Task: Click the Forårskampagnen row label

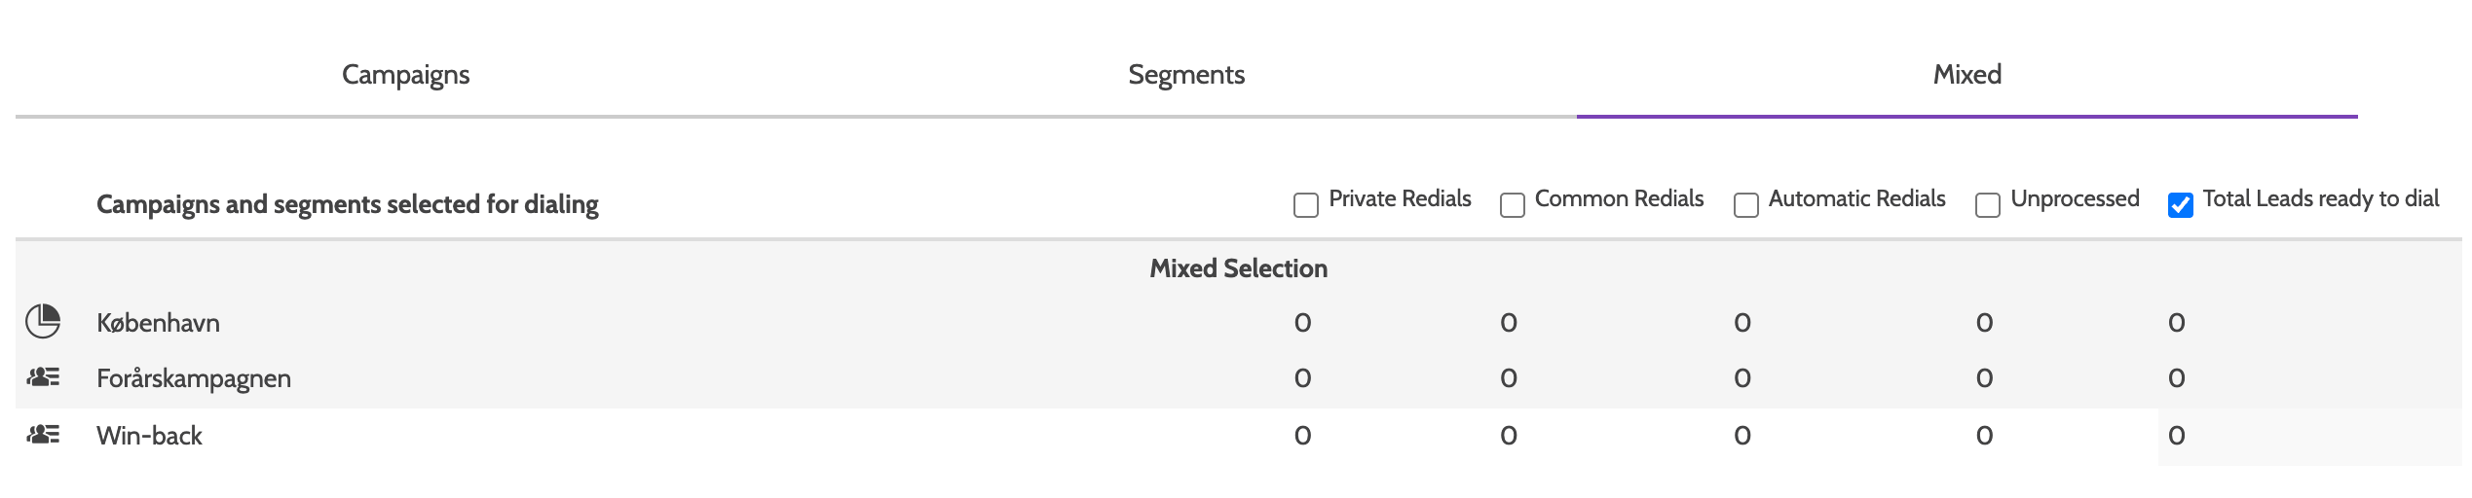Action: click(193, 378)
